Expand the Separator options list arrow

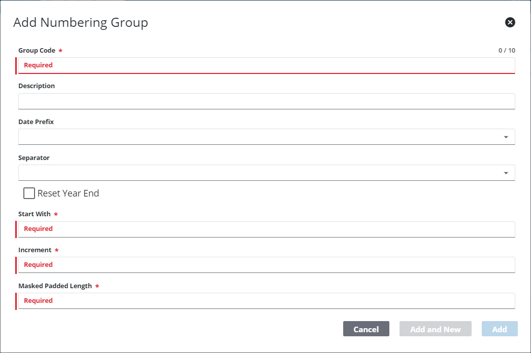(x=506, y=173)
